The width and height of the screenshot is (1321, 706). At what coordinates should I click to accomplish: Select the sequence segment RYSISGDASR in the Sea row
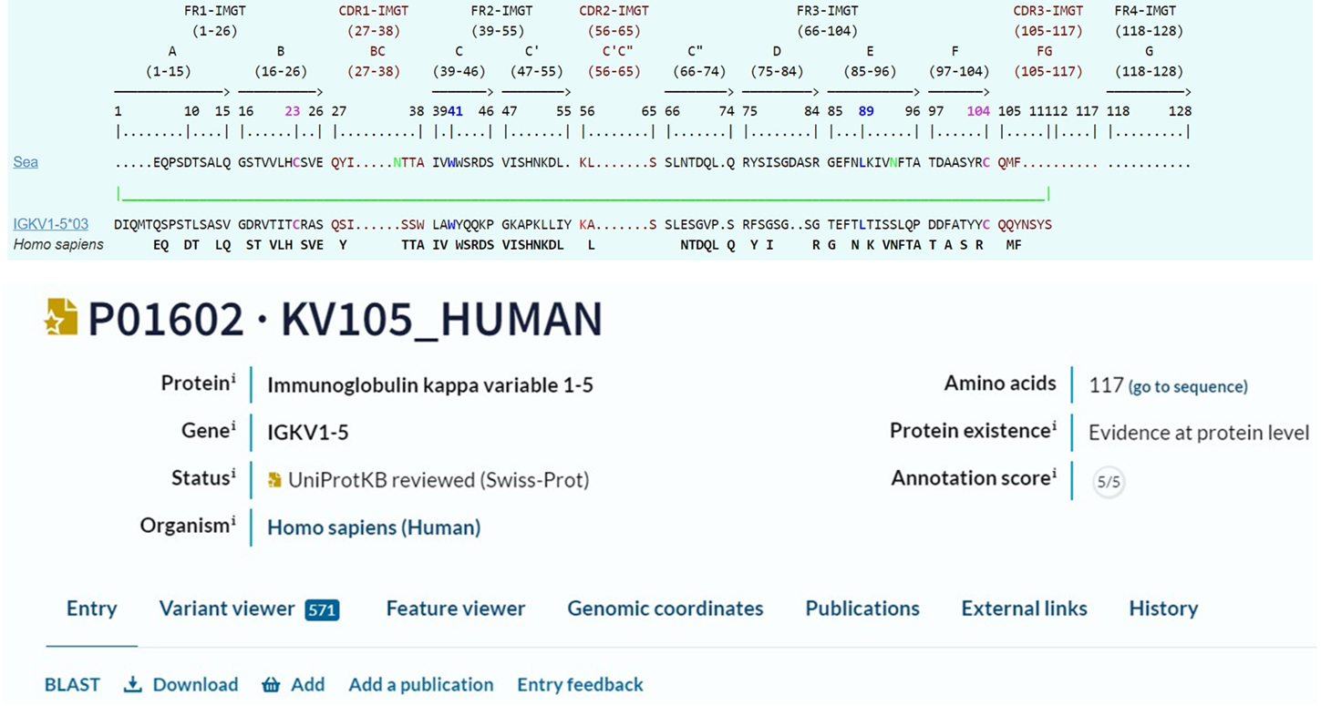point(781,162)
